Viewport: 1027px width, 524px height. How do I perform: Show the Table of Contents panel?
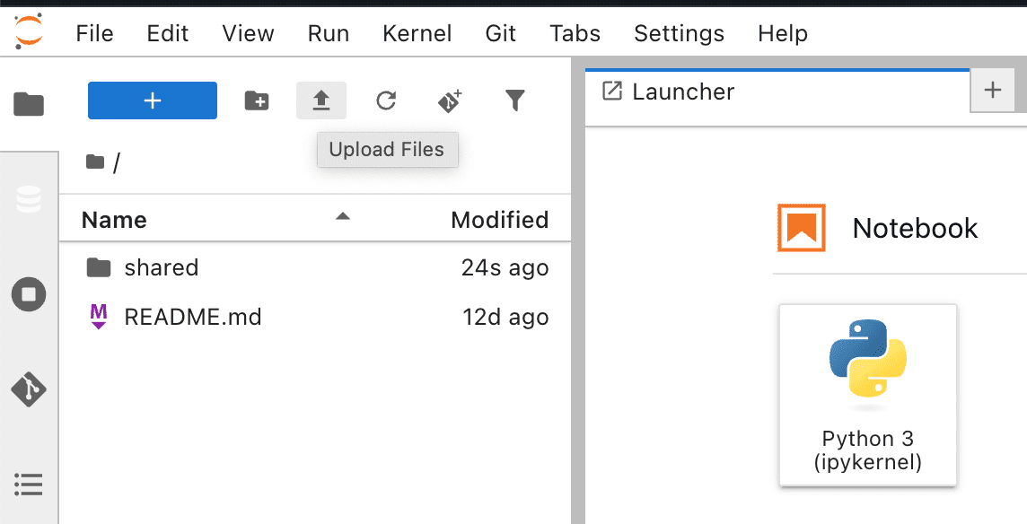pyautogui.click(x=29, y=485)
